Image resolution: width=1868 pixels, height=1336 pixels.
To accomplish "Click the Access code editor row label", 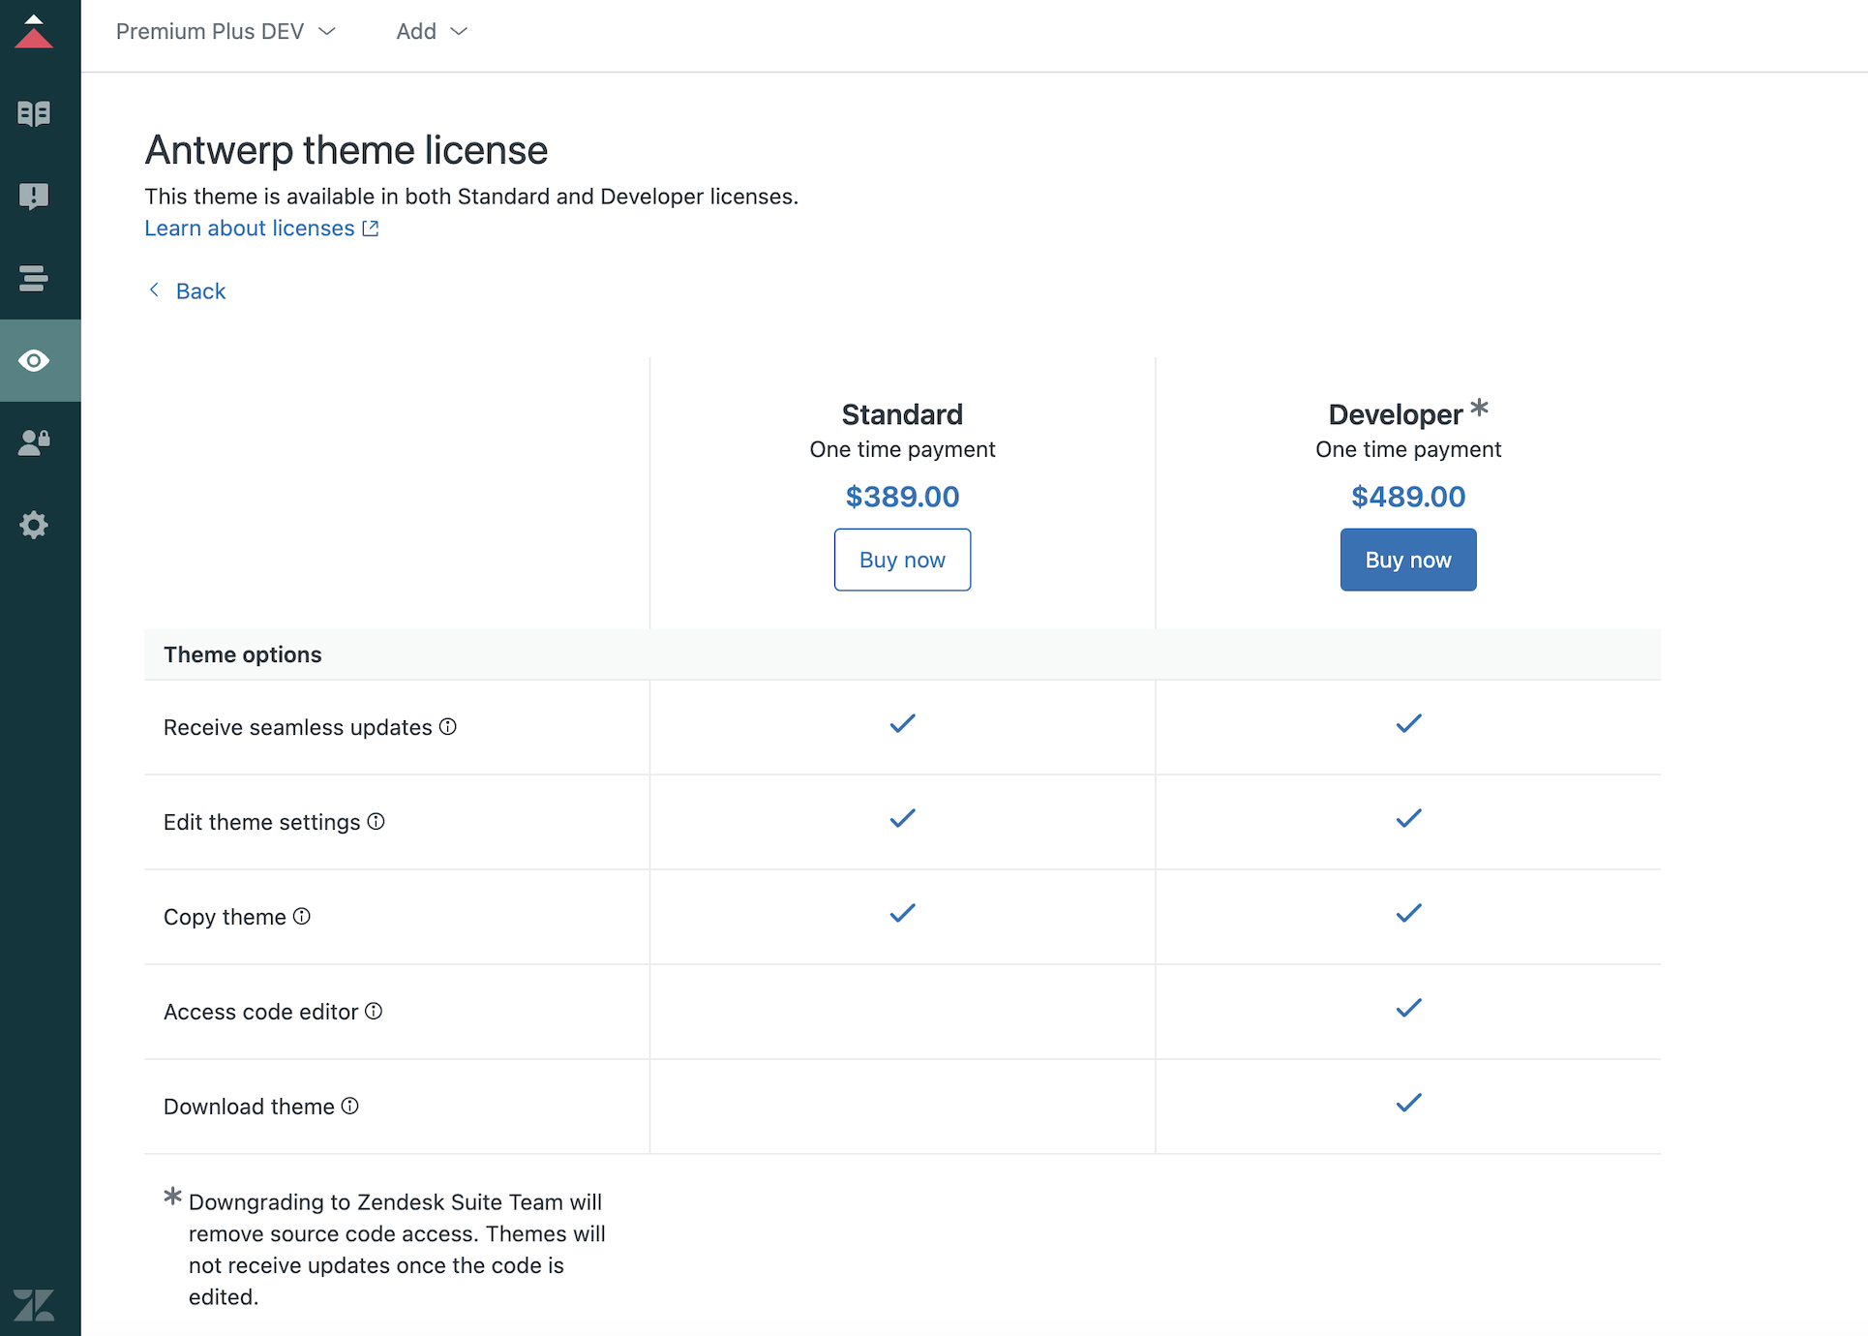I will pos(260,1012).
